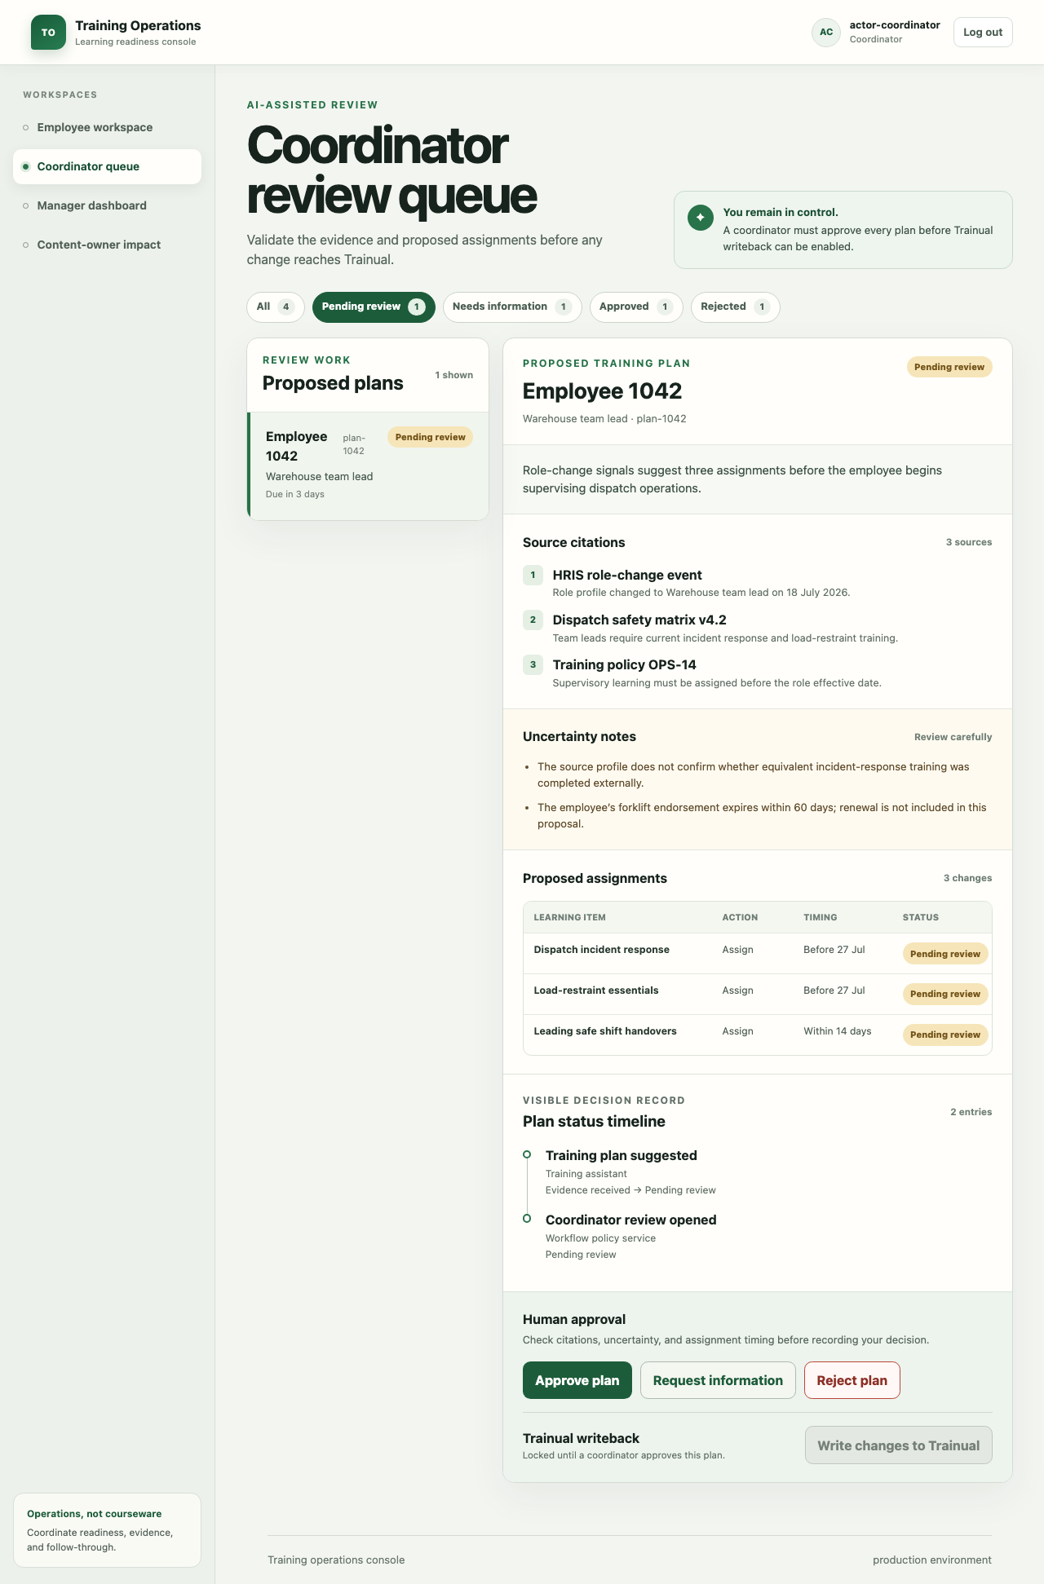The height and width of the screenshot is (1584, 1044).
Task: Click the Review carefully label
Action: [x=953, y=737]
